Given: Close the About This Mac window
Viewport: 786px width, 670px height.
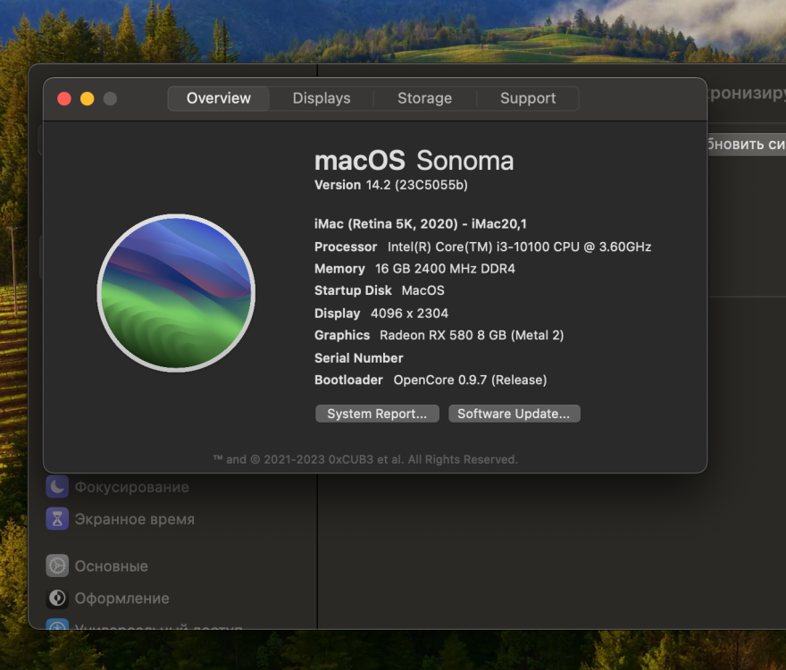Looking at the screenshot, I should click(64, 99).
